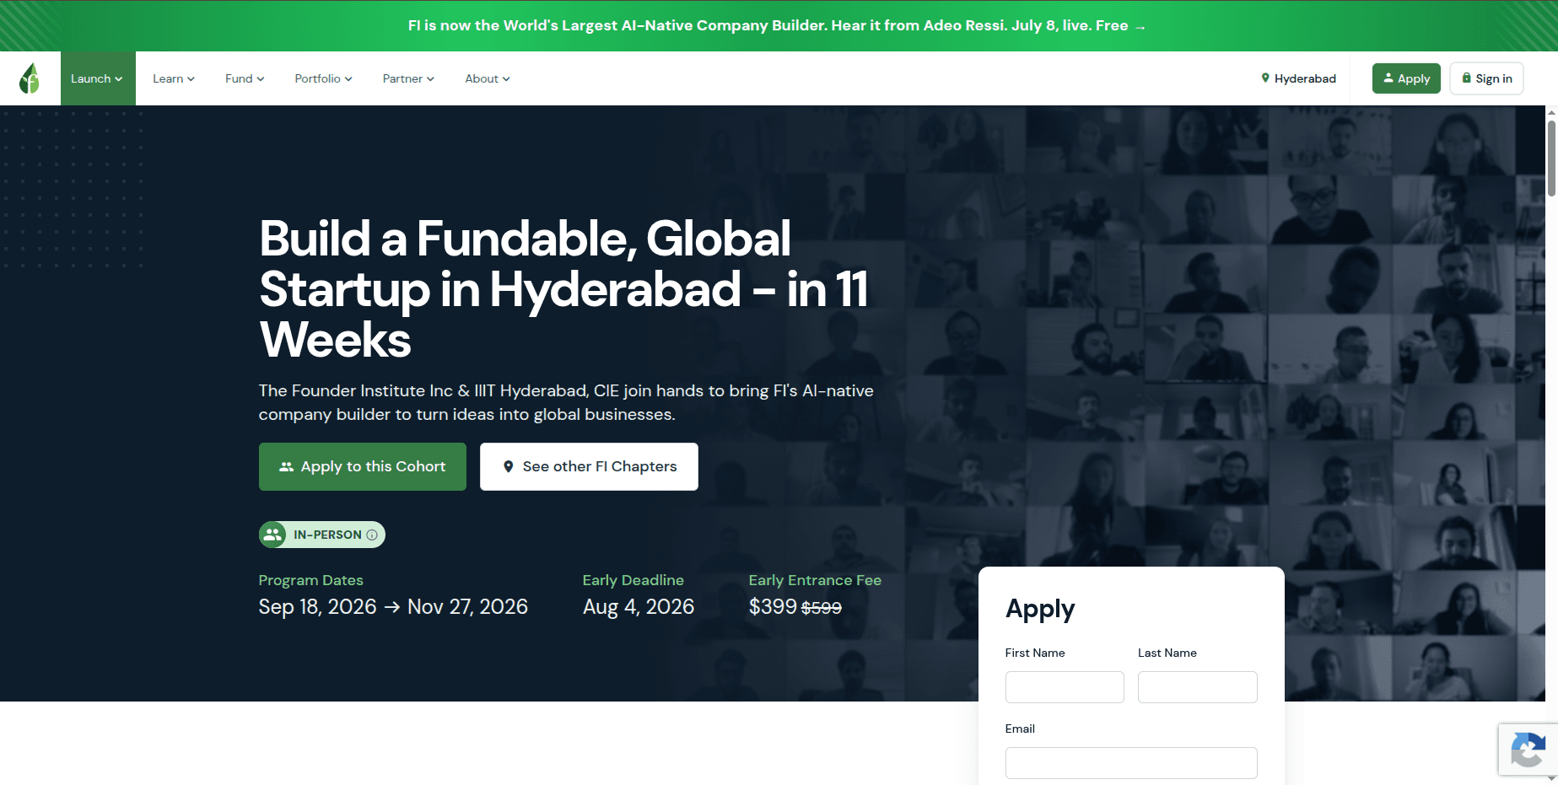1558x785 pixels.
Task: Click Apply to this Cohort button
Action: (363, 466)
